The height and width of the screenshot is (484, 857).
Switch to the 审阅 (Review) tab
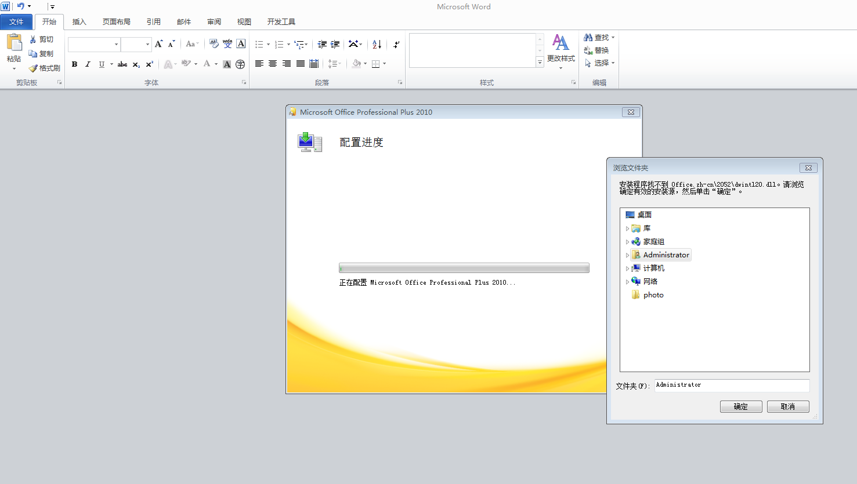[x=214, y=22]
